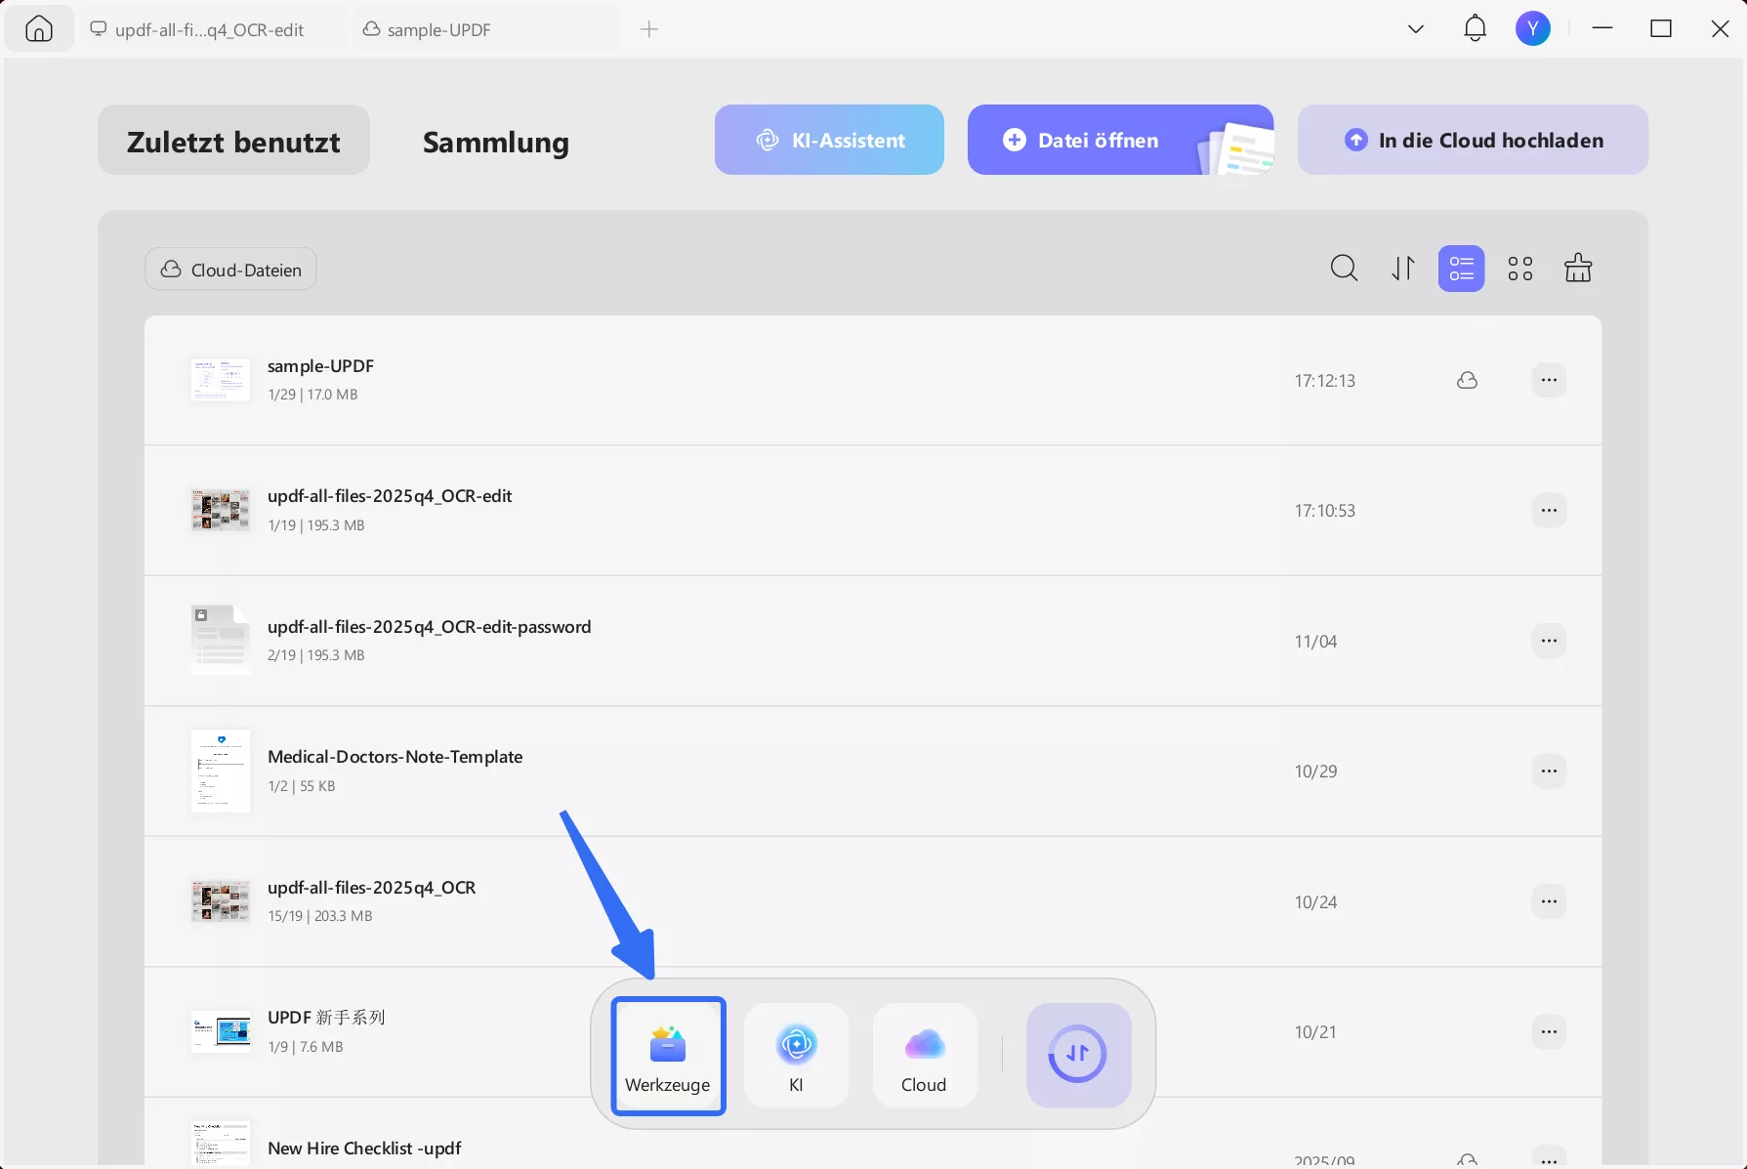Click the Datei öffnen button
The width and height of the screenshot is (1747, 1169).
(x=1120, y=140)
